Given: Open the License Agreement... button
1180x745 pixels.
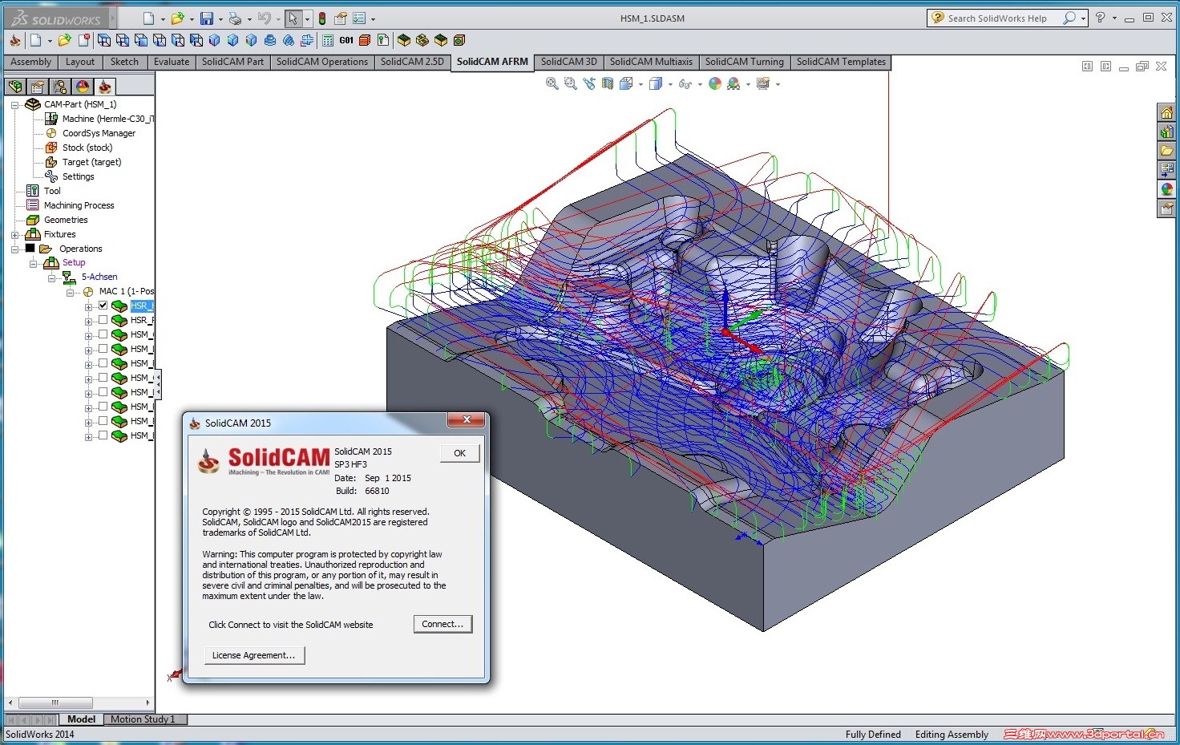Looking at the screenshot, I should click(253, 655).
